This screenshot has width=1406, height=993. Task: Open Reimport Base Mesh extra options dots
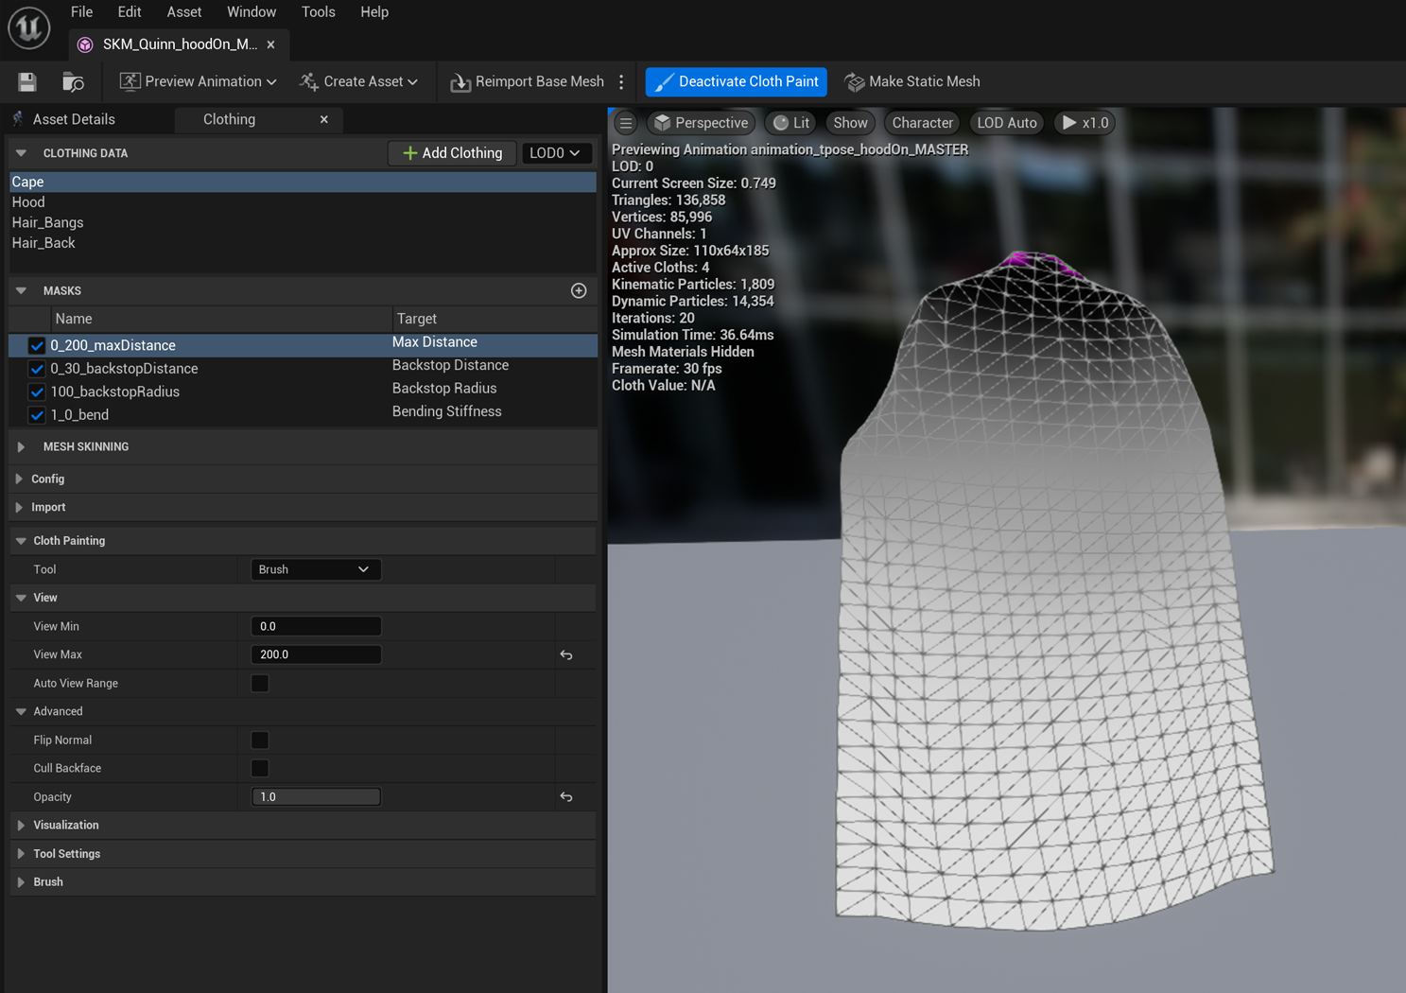click(621, 82)
